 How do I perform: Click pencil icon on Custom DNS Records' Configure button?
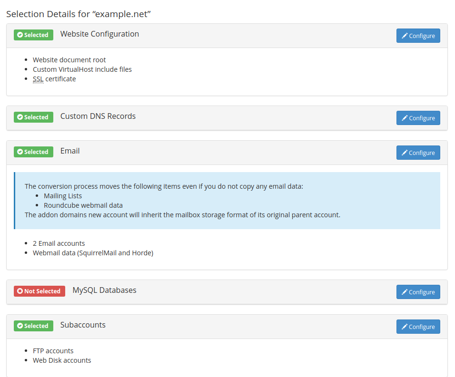[x=405, y=118]
